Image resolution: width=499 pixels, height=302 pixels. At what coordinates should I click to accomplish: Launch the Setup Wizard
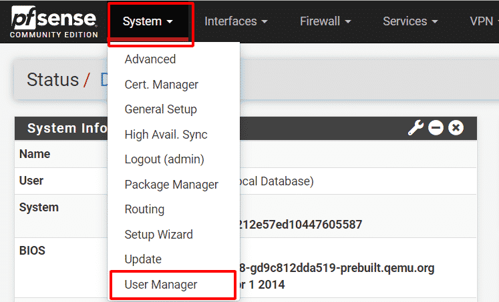pyautogui.click(x=159, y=235)
